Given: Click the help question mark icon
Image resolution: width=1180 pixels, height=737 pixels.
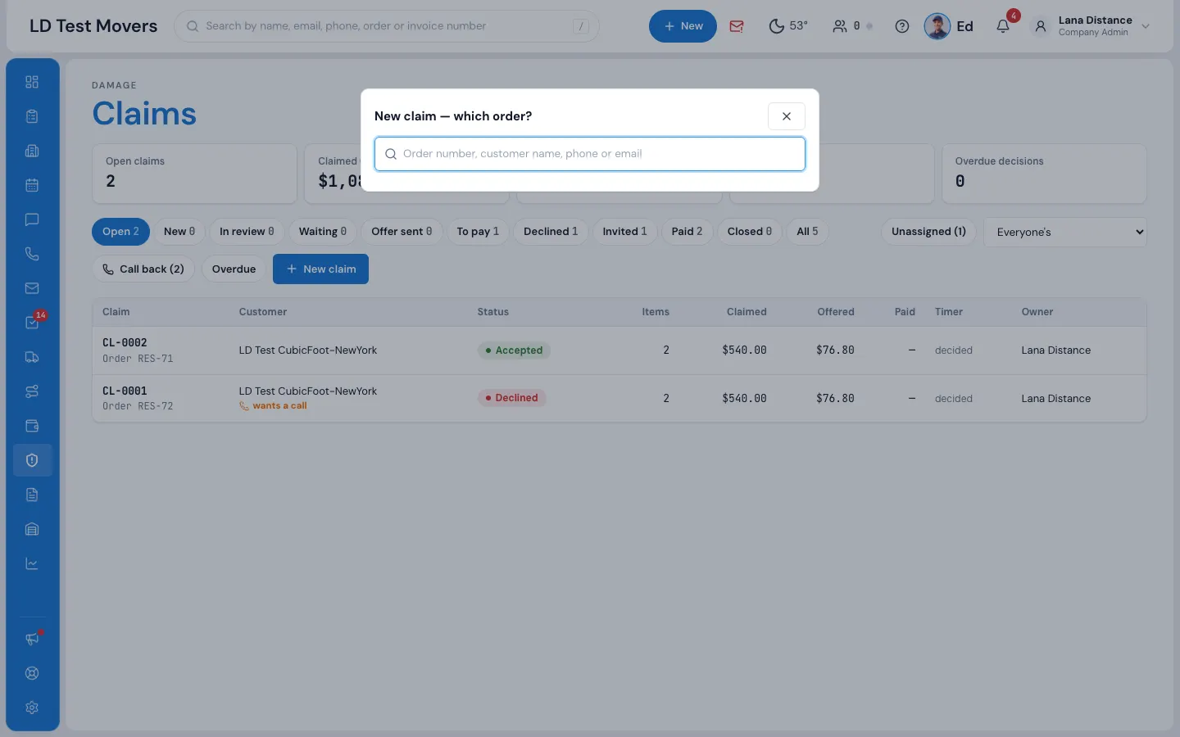Looking at the screenshot, I should coord(902,26).
